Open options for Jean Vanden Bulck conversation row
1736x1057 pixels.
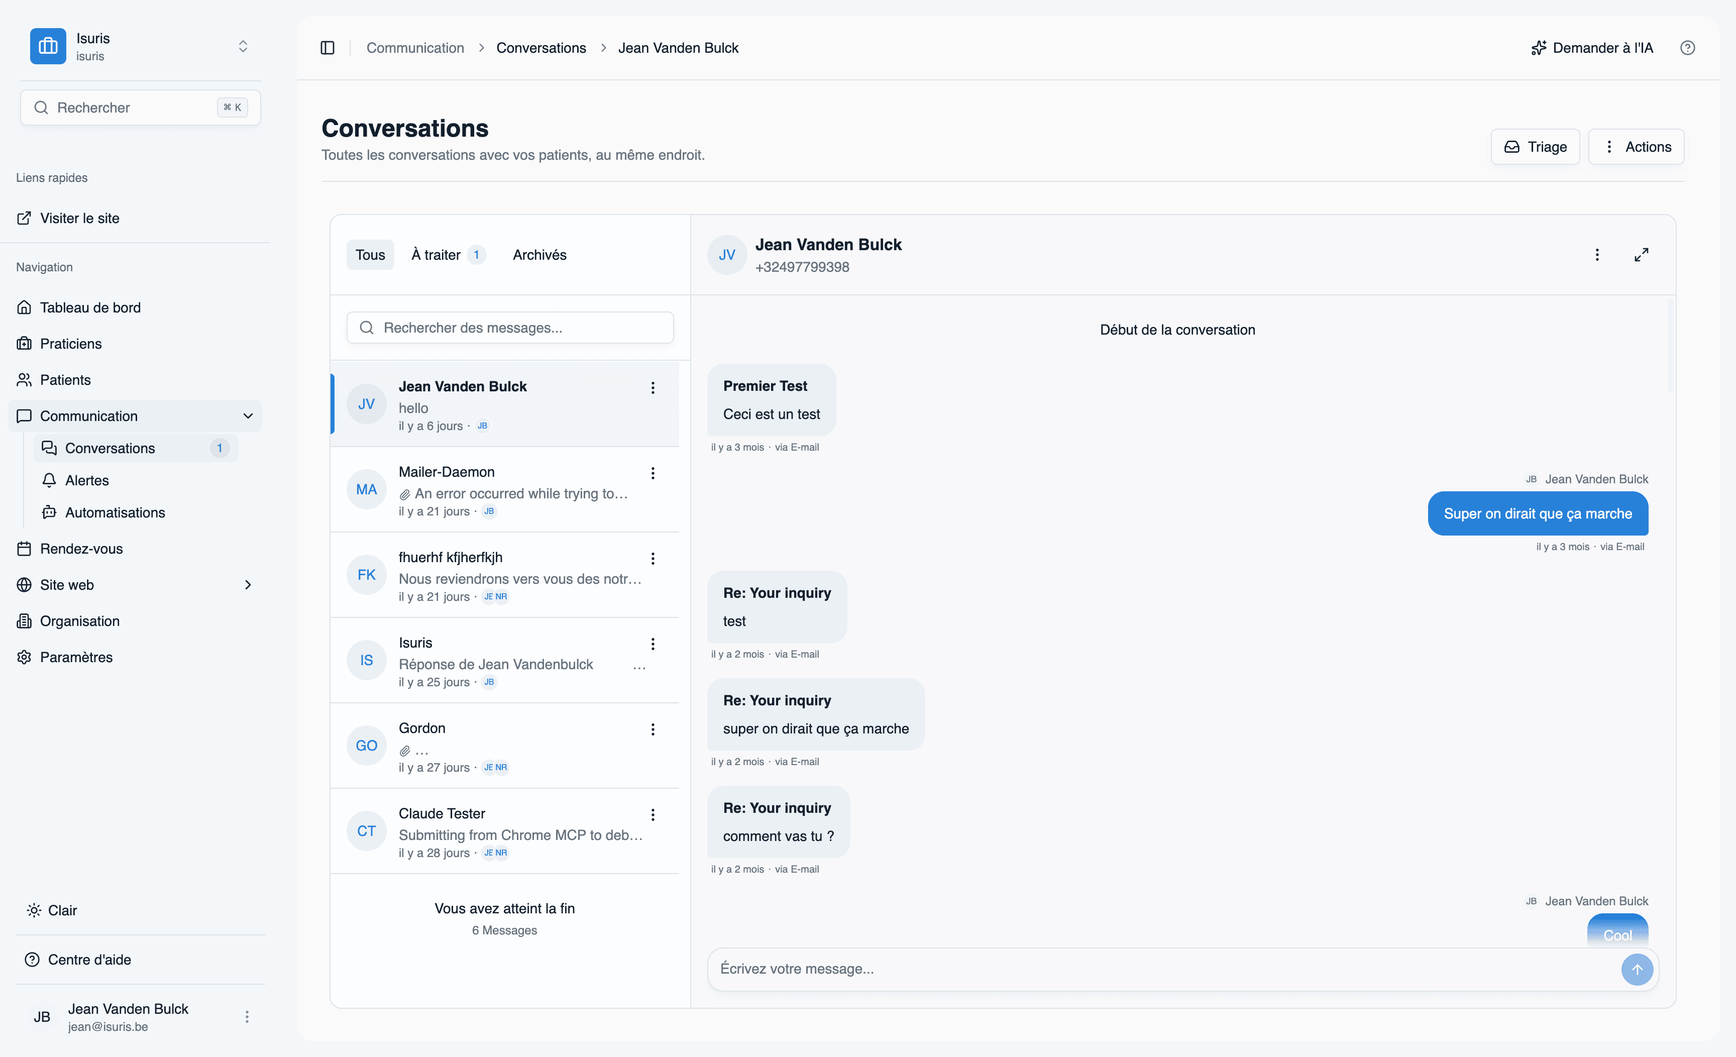coord(653,387)
